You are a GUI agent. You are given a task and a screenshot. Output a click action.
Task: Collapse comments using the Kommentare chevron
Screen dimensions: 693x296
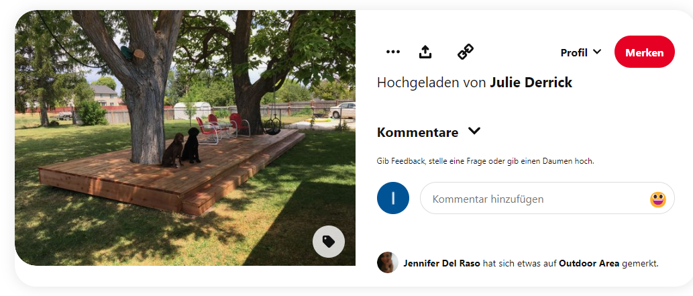click(x=474, y=131)
